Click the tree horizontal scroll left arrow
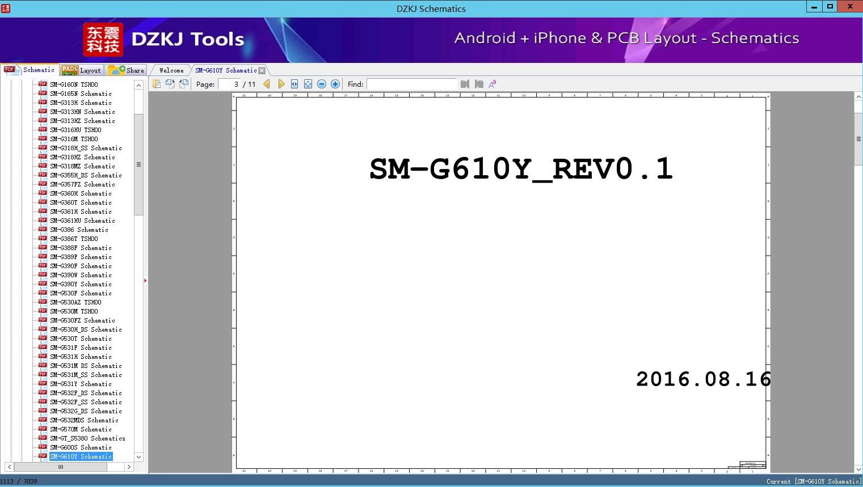Screen dimensions: 863x487 pyautogui.click(x=9, y=467)
